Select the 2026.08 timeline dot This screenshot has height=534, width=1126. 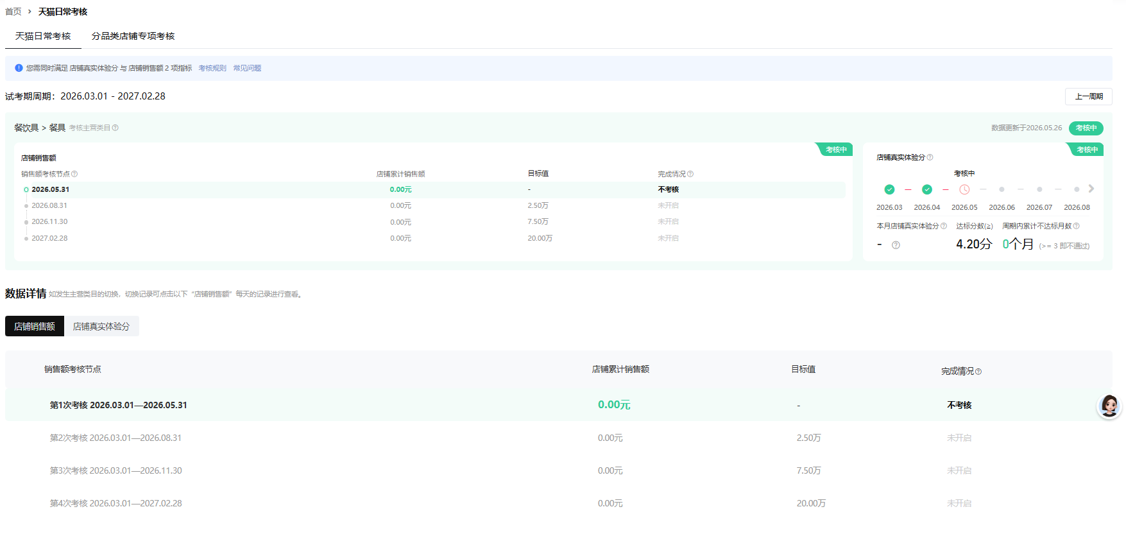[1077, 189]
